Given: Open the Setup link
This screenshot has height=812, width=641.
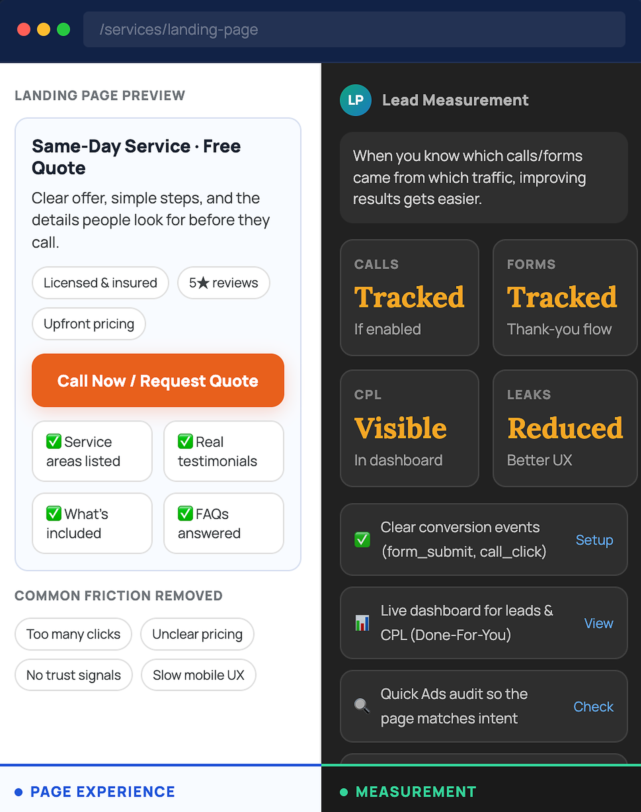Looking at the screenshot, I should (594, 540).
